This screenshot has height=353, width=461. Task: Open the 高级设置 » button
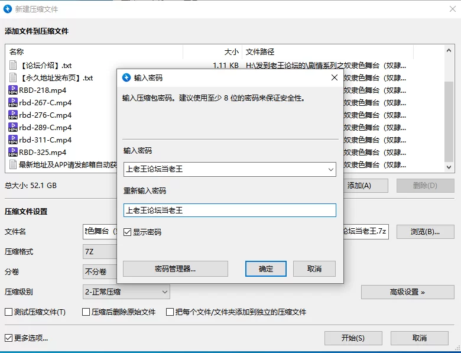tap(407, 292)
